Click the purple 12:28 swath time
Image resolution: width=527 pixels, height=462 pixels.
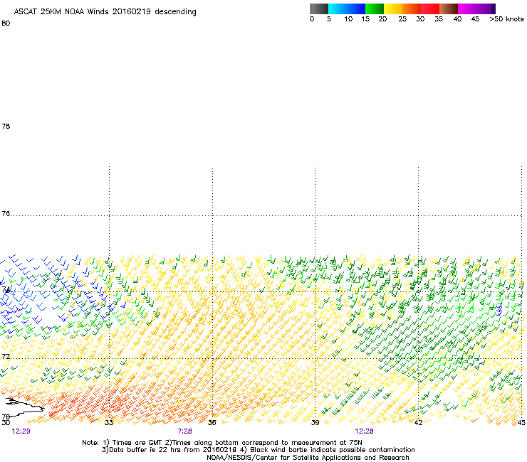click(365, 431)
